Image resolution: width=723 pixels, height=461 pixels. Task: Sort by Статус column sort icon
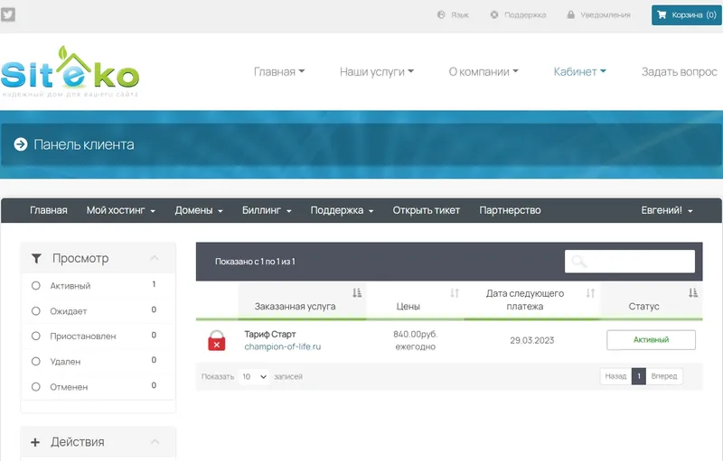coord(692,292)
